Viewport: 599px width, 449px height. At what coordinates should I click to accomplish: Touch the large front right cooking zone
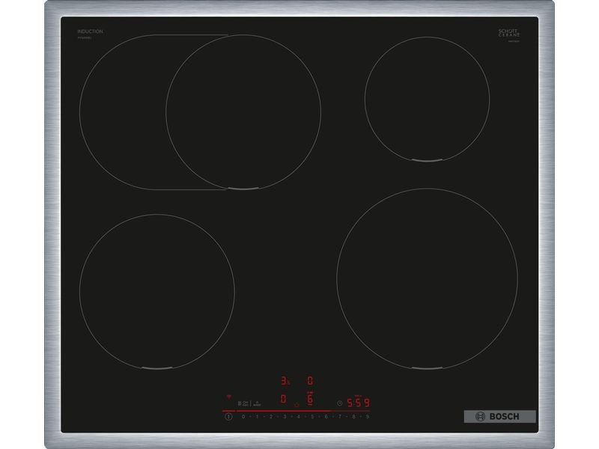[427, 278]
